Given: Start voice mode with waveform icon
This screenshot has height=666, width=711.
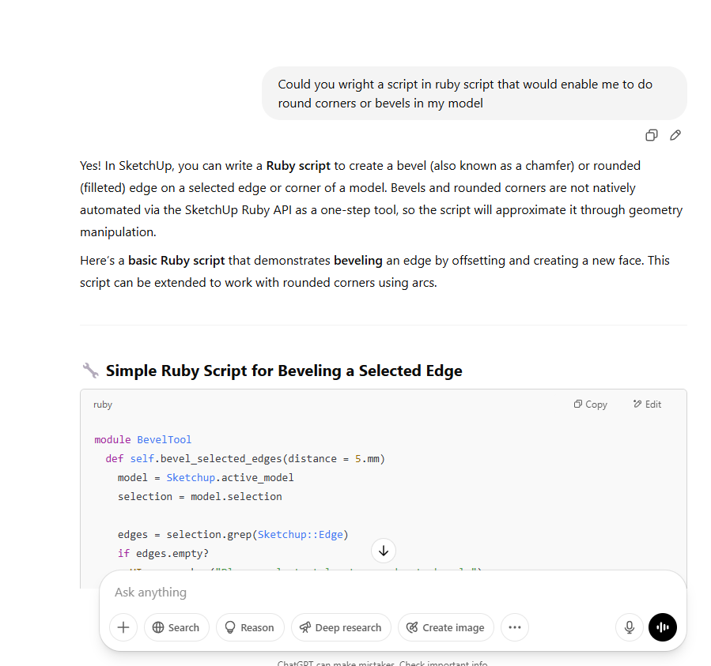Looking at the screenshot, I should (663, 627).
